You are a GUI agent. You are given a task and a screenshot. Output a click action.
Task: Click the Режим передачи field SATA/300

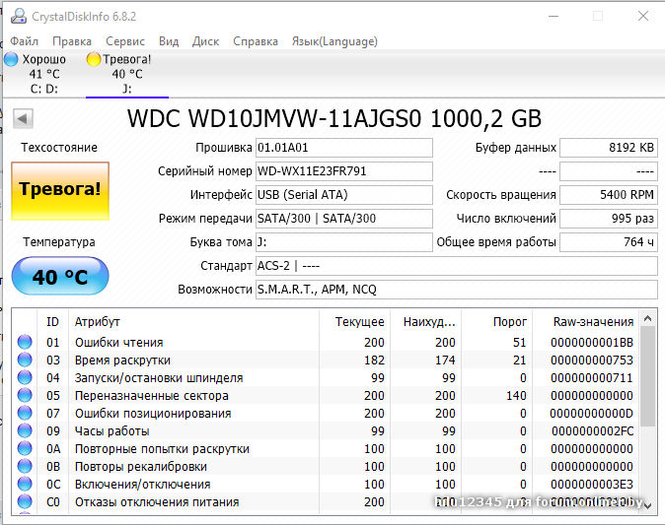coord(344,219)
